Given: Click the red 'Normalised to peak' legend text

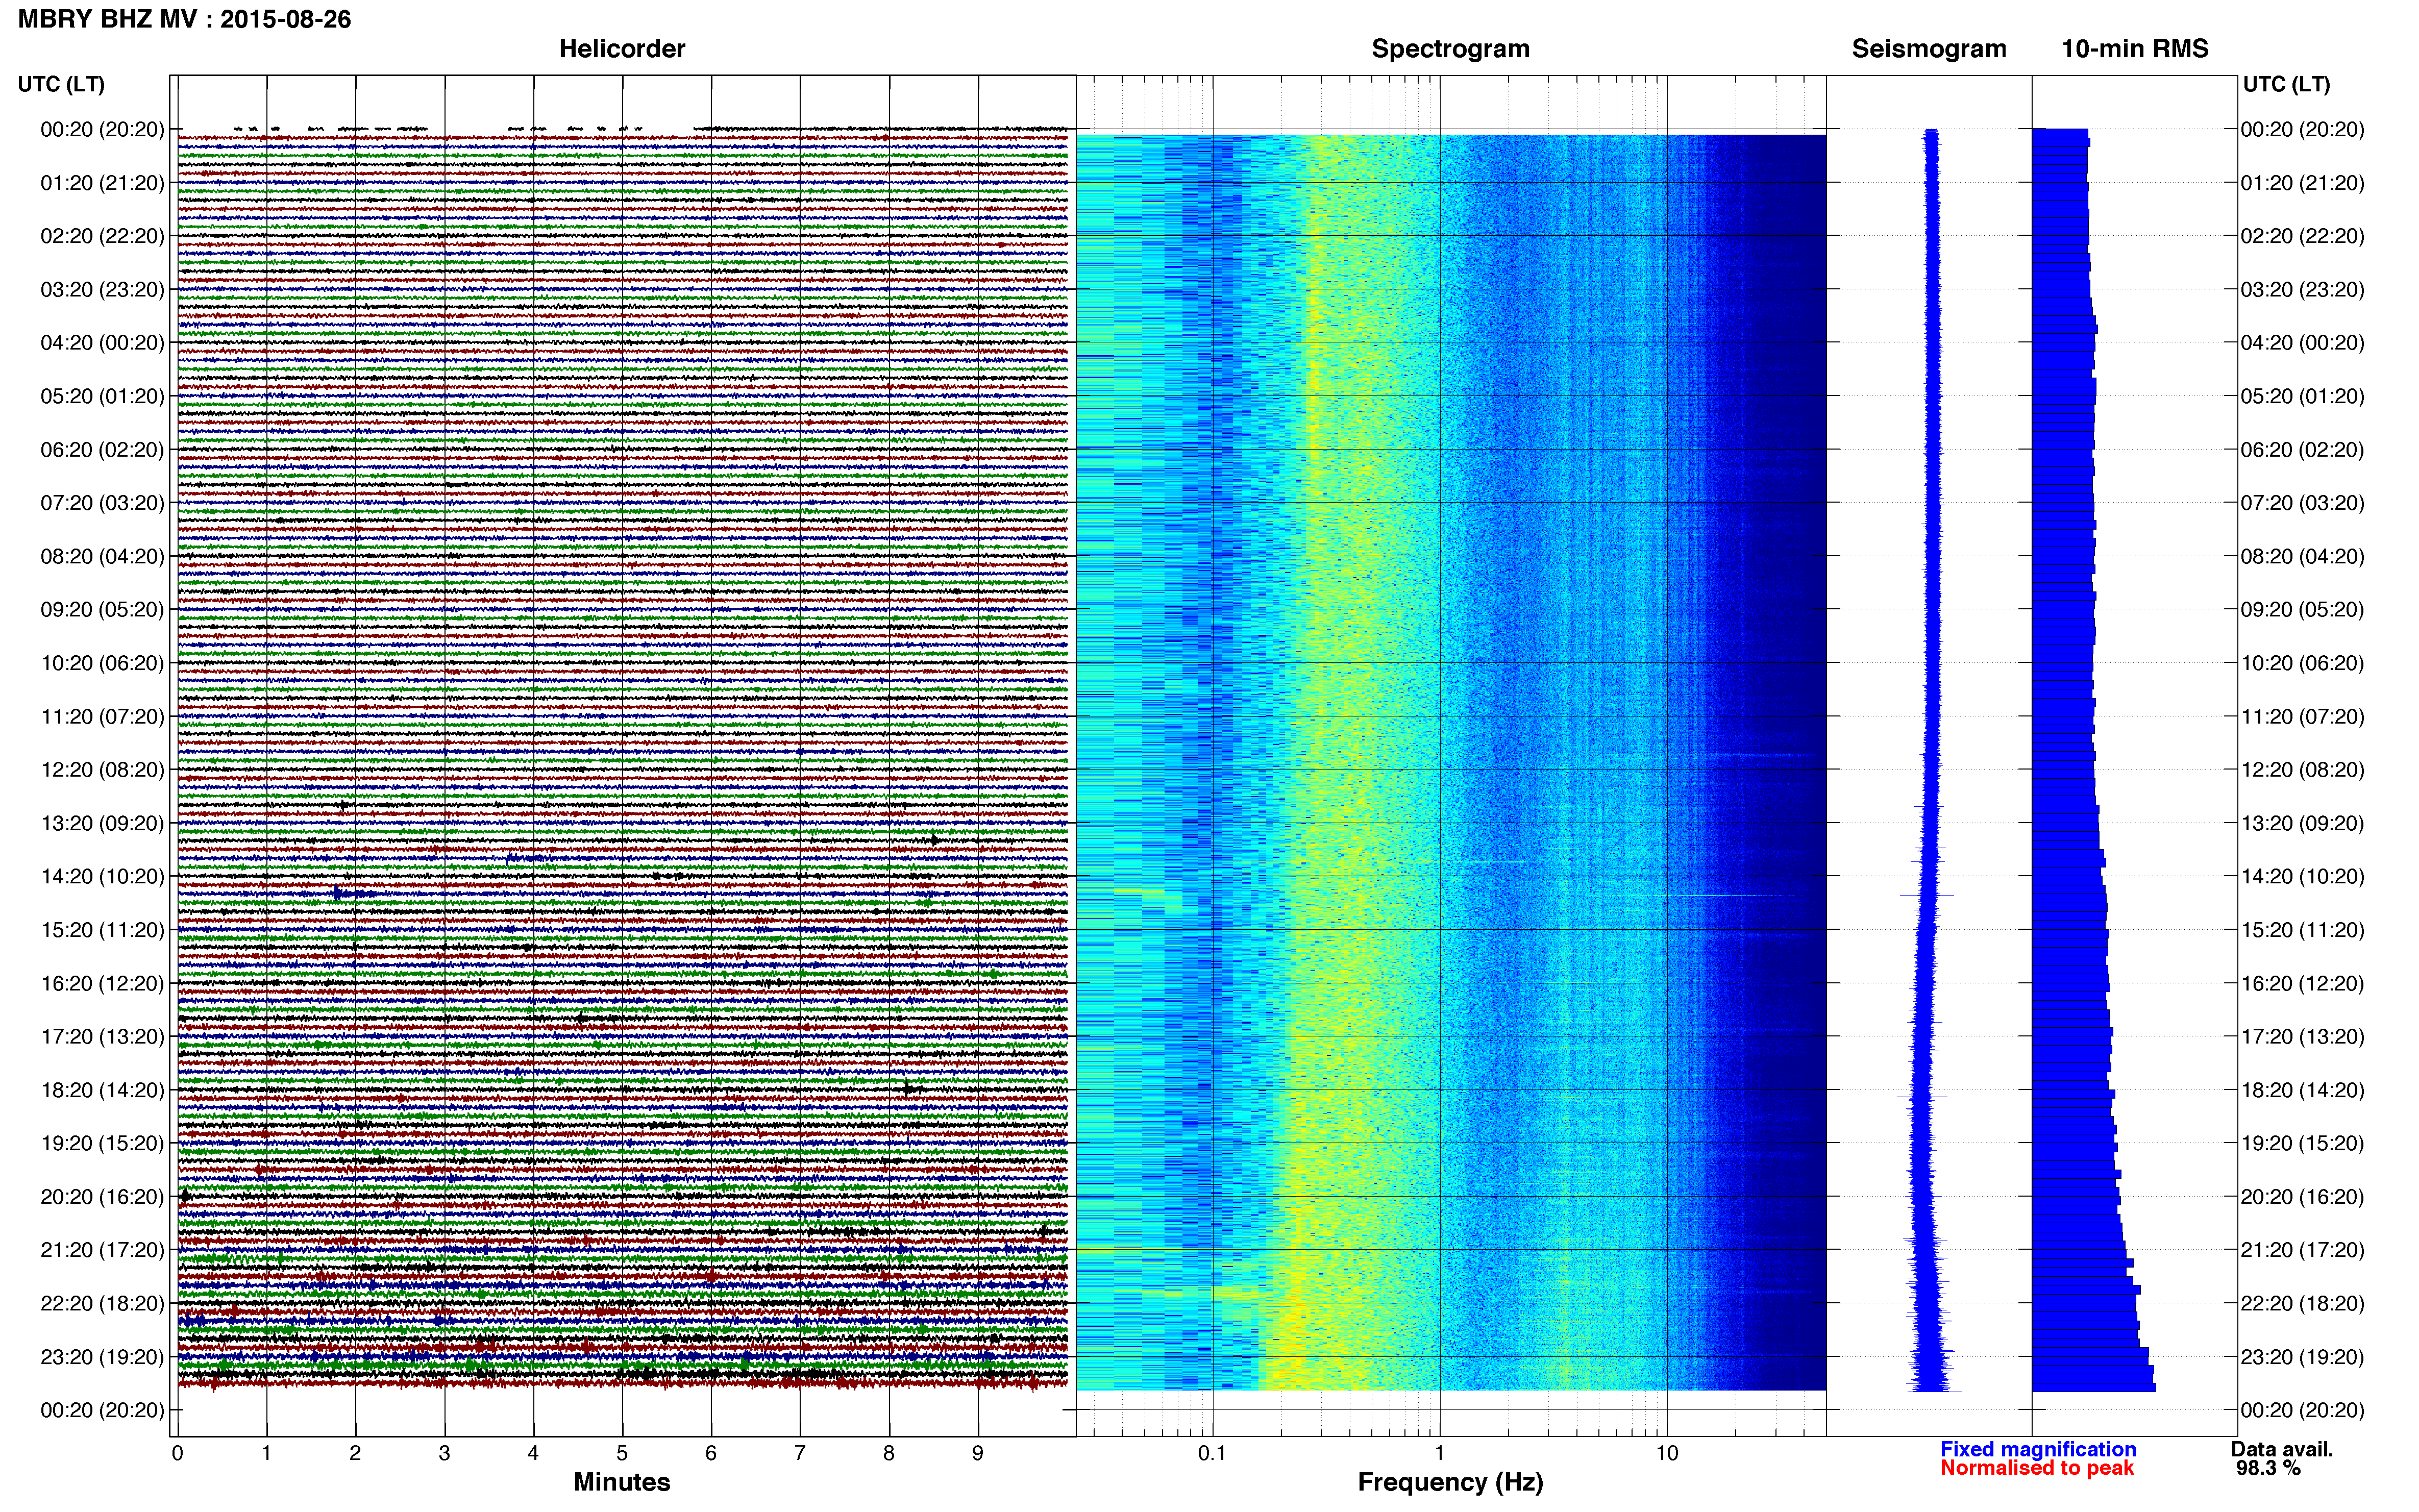Looking at the screenshot, I should point(2037,1468).
